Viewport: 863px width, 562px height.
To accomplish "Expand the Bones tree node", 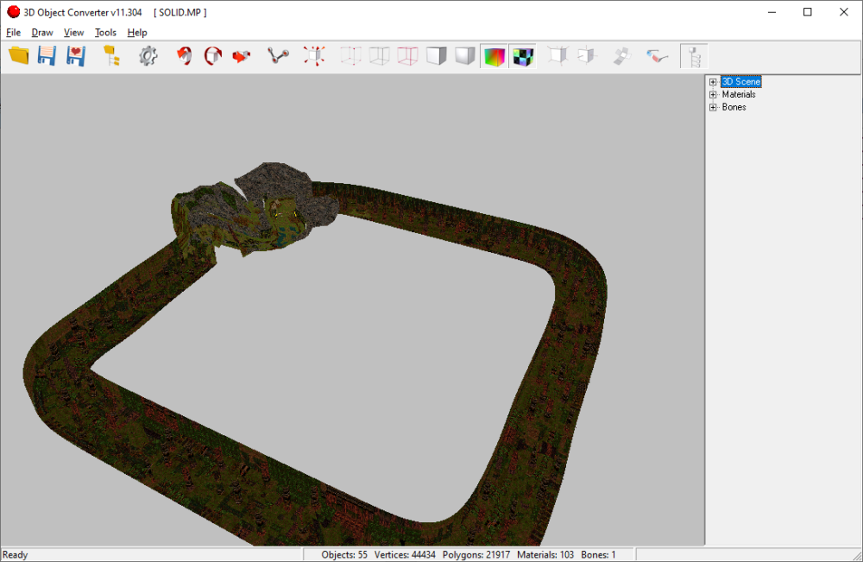I will coord(712,107).
